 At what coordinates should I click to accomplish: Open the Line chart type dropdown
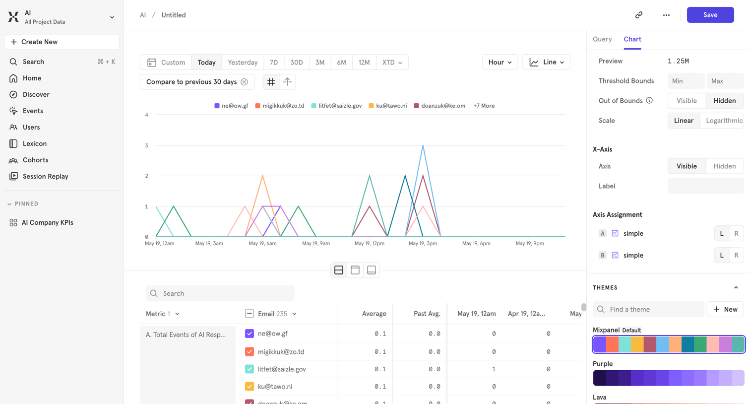pyautogui.click(x=546, y=62)
